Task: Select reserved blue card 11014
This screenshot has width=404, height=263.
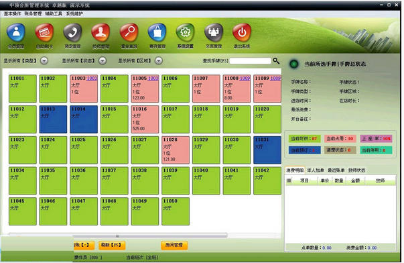Action: pyautogui.click(x=84, y=119)
